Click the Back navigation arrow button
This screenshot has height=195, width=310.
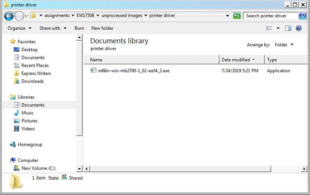[x=9, y=16]
